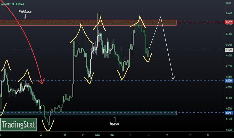Click the 0.4000 price axis value

[x=229, y=55]
